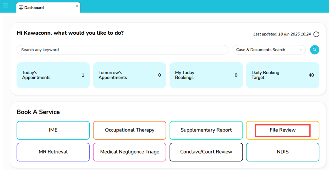
Task: Click the Dashboard tab monitor icon
Action: point(21,8)
